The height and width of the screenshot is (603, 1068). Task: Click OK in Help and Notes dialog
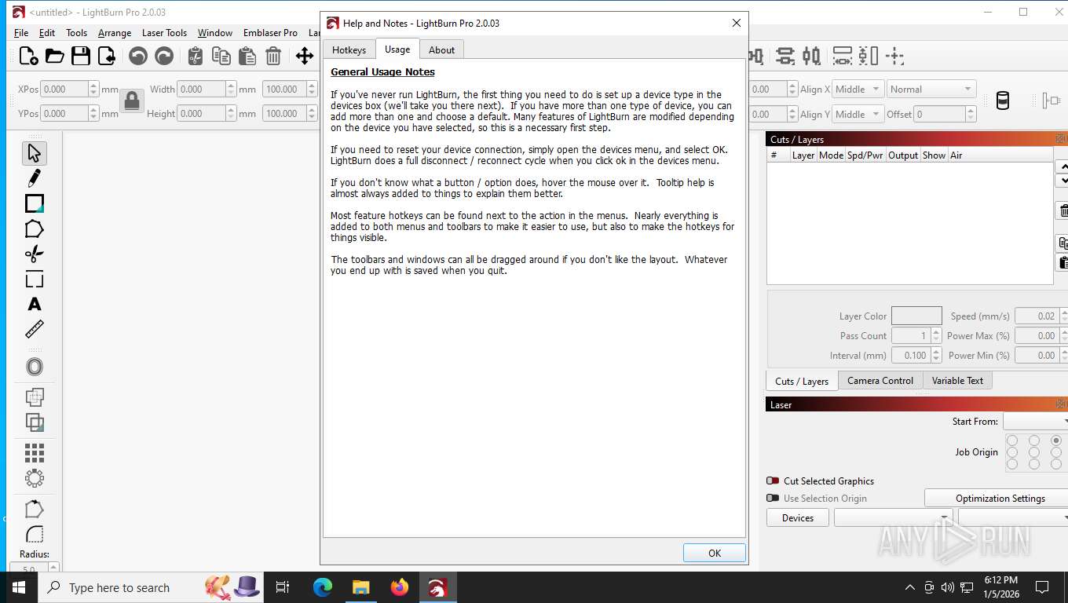click(714, 553)
